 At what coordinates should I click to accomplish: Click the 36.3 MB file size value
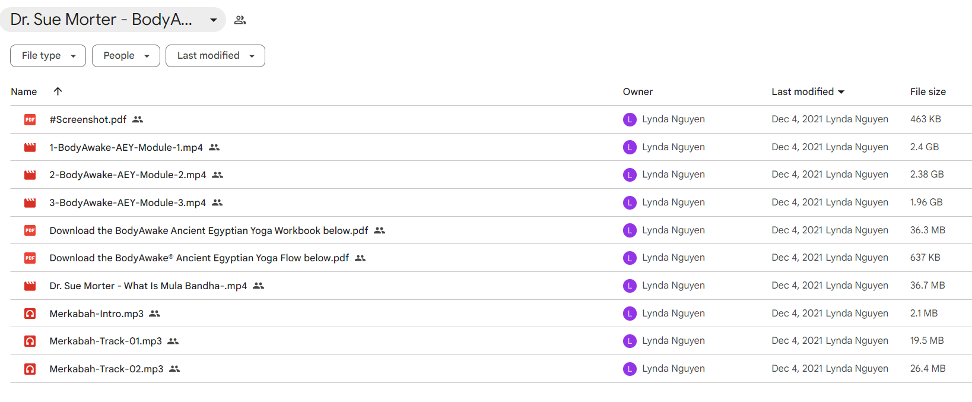tap(928, 230)
